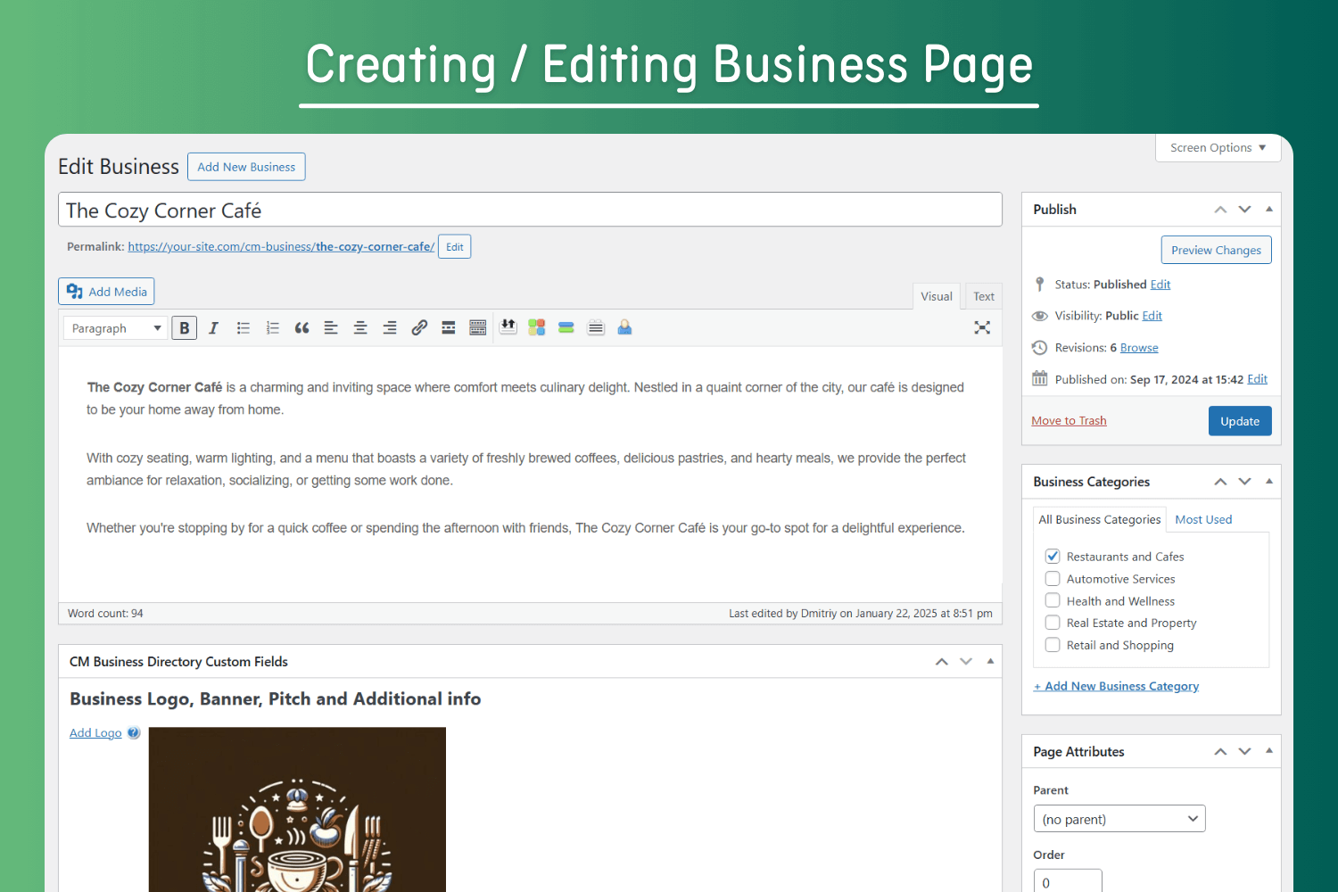The image size is (1338, 892).
Task: Click the café logo thumbnail image
Action: point(297,809)
